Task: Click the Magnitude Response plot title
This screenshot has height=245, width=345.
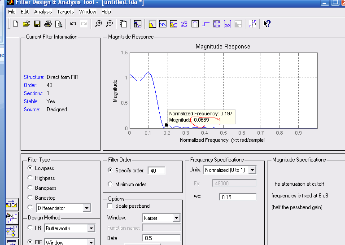Action: (x=223, y=47)
